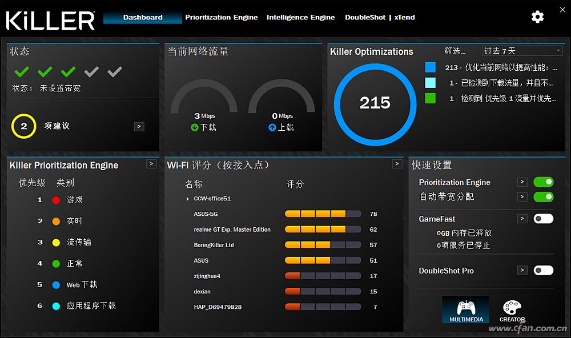Click the 检测到 优先级 1 流量 optimization entry

(502, 98)
